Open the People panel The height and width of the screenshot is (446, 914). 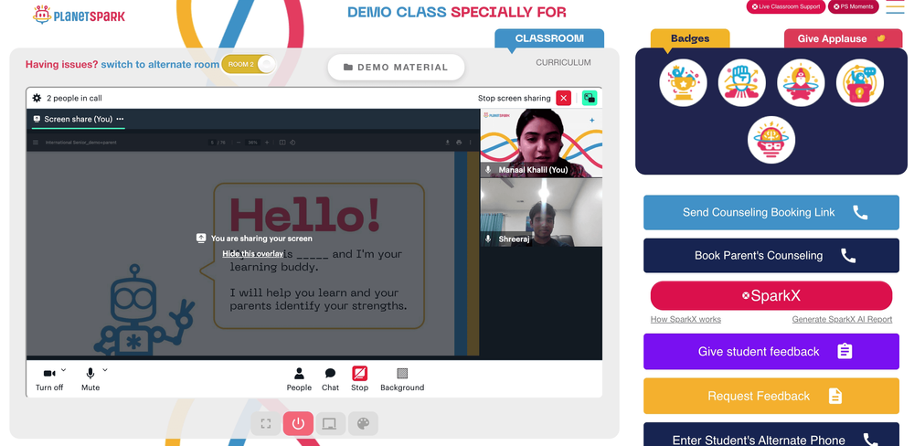(299, 379)
